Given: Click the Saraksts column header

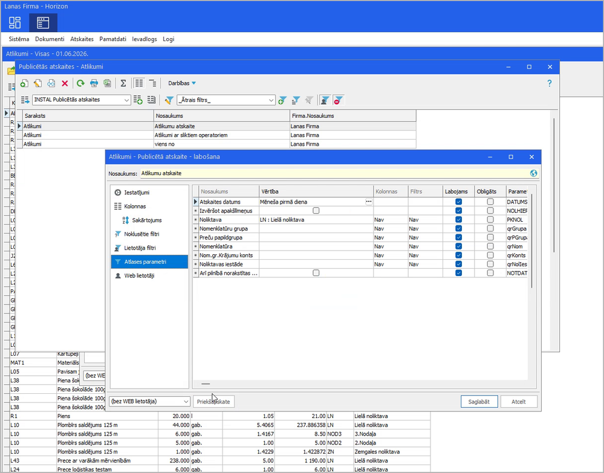Looking at the screenshot, I should (x=88, y=115).
